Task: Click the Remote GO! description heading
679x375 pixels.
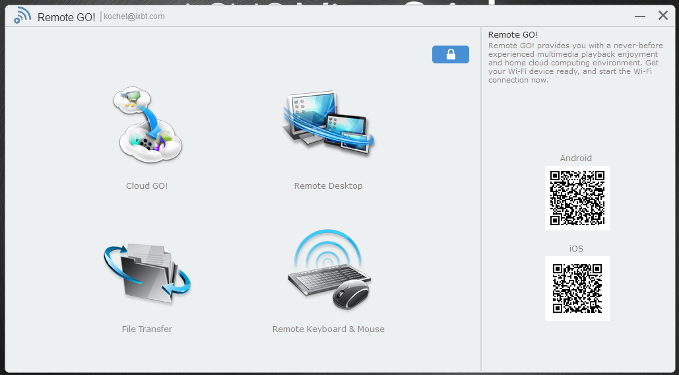Action: click(513, 34)
